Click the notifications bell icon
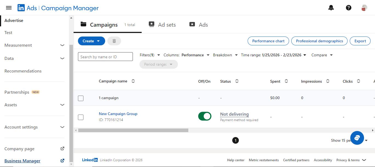This screenshot has width=375, height=167. pos(331,8)
